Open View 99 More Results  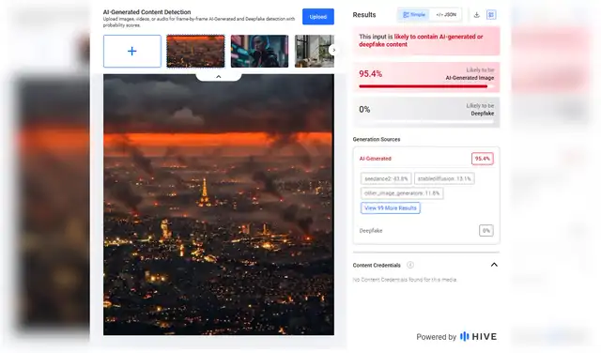tap(391, 207)
